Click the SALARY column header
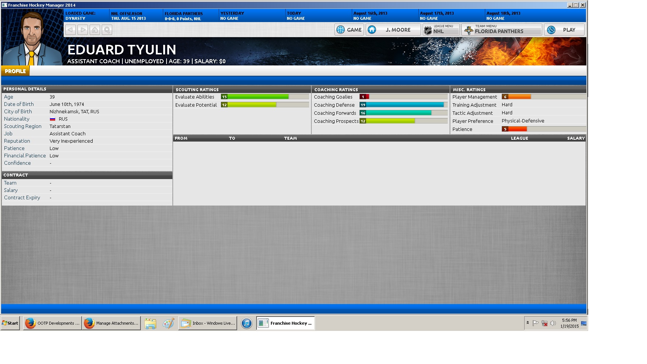This screenshot has width=647, height=364. [575, 138]
